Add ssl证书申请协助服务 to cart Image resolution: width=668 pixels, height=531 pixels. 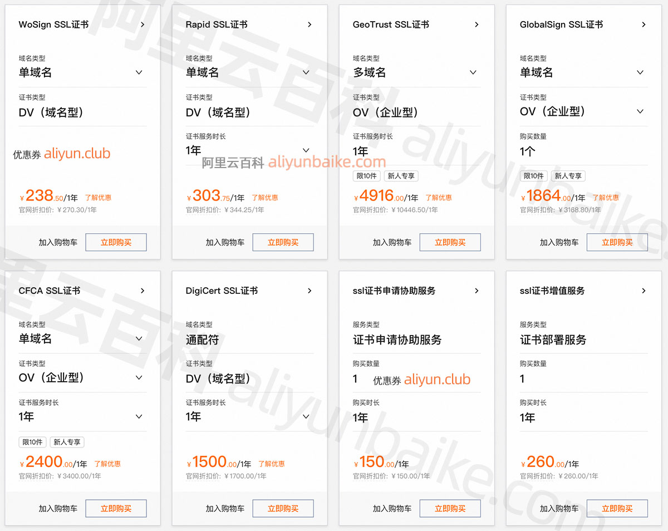point(392,508)
